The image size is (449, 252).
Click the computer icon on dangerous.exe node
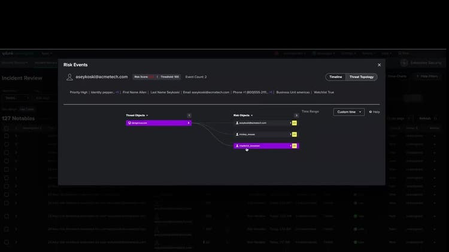[130, 123]
